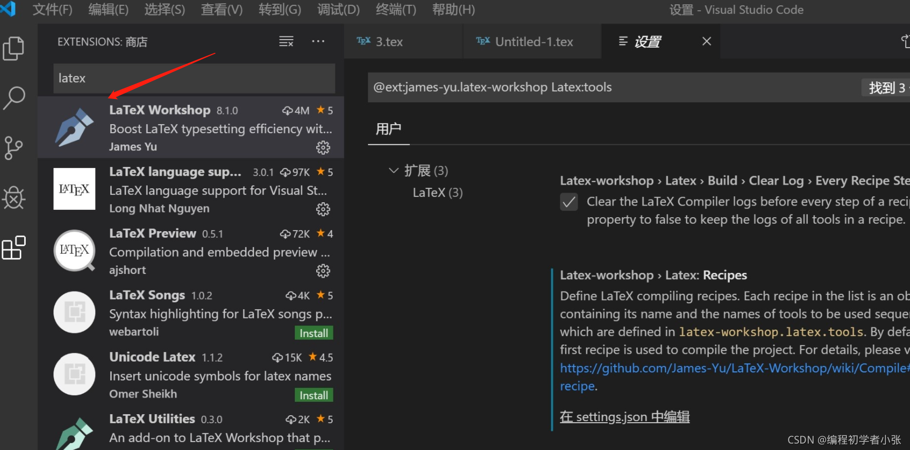Open the 调试(D) menu

(338, 10)
